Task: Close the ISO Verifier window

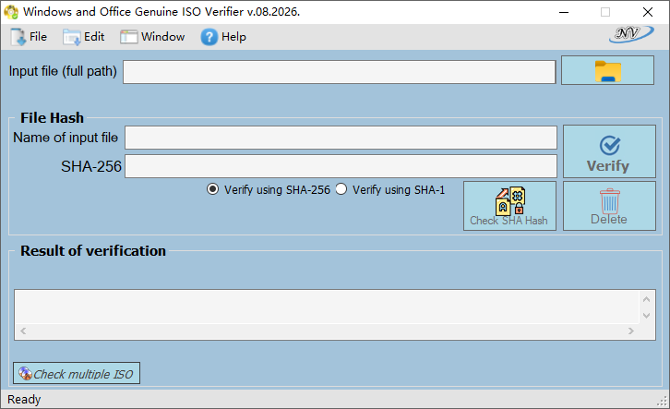Action: [x=647, y=12]
